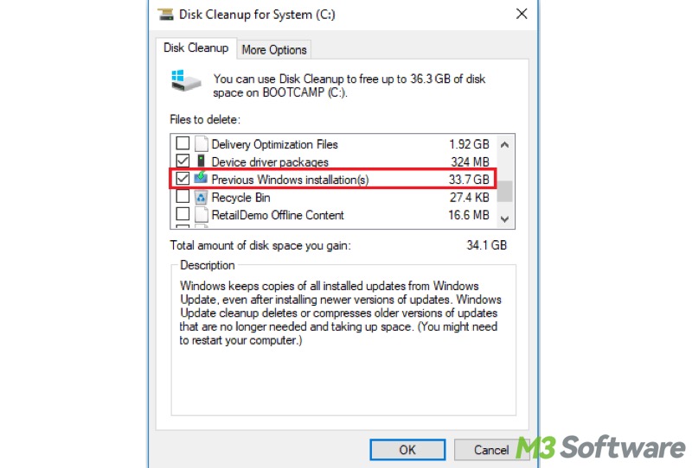Image resolution: width=692 pixels, height=468 pixels.
Task: Click the files list scroll down arrow
Action: tap(505, 218)
